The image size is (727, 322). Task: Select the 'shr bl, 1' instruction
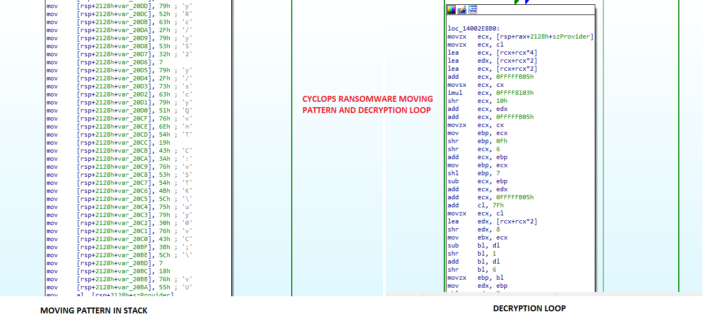tap(471, 253)
